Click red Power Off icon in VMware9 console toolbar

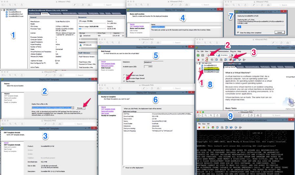pos(199,127)
